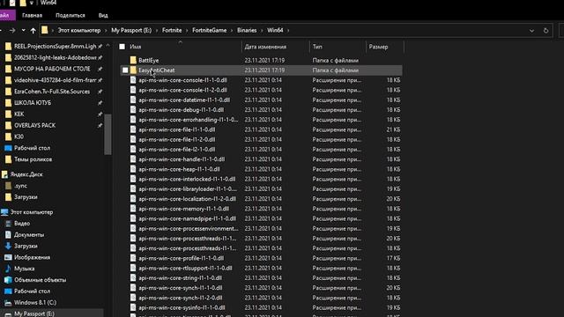Viewport: 564px width, 317px height.
Task: Go to FortniteGame breadcrumb segment
Action: pyautogui.click(x=210, y=31)
